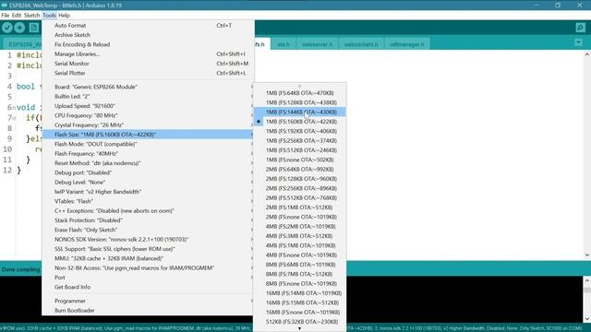Viewport: 591px width, 332px height.
Task: Launch Serial Plotter menu entry
Action: point(148,73)
